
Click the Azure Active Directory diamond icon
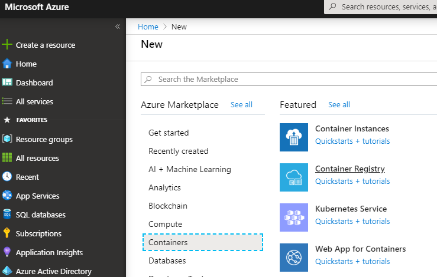[x=7, y=271]
